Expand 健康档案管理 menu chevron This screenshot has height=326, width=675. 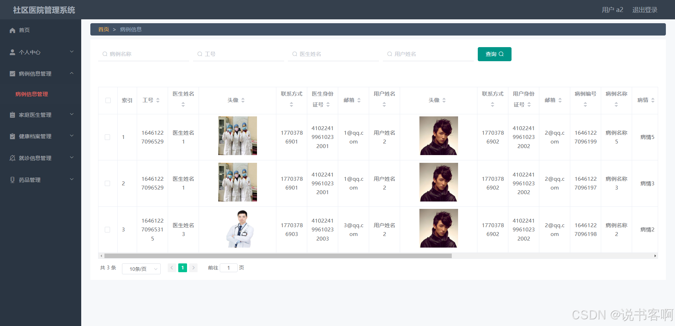click(x=72, y=136)
